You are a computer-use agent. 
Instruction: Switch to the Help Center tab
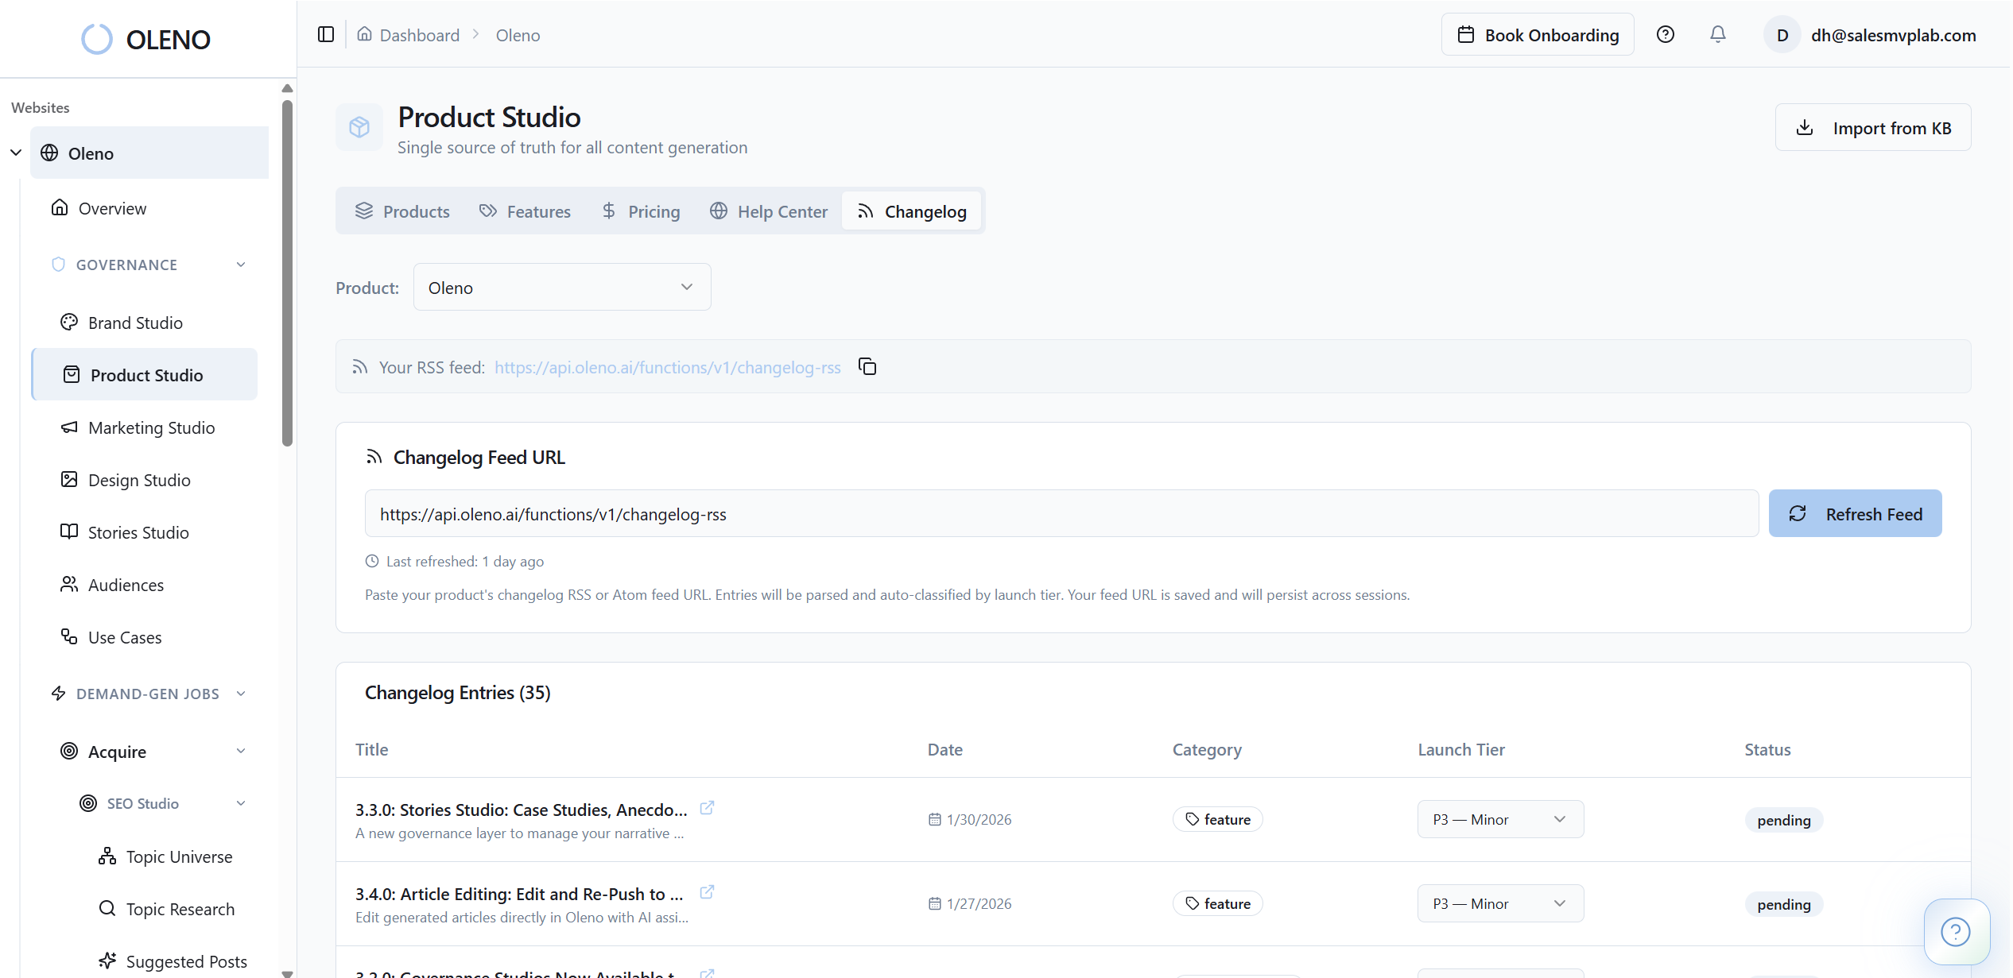coord(768,211)
